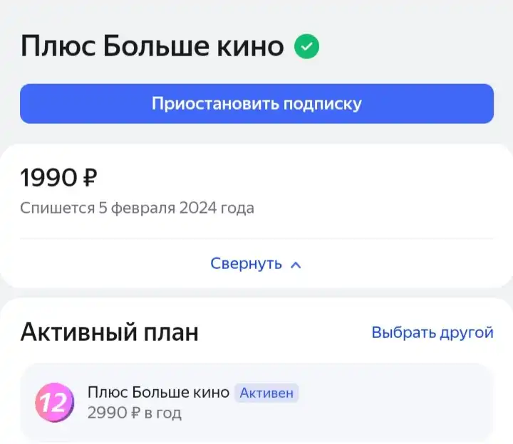The width and height of the screenshot is (513, 444).
Task: Click the 2990 ₽ в год yearly price
Action: click(x=134, y=413)
